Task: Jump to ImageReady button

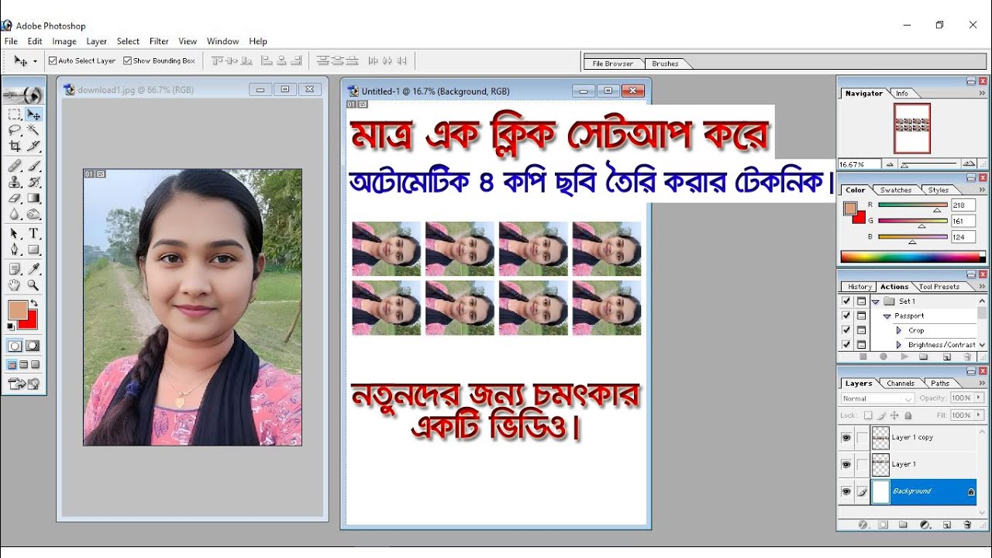Action: [25, 383]
